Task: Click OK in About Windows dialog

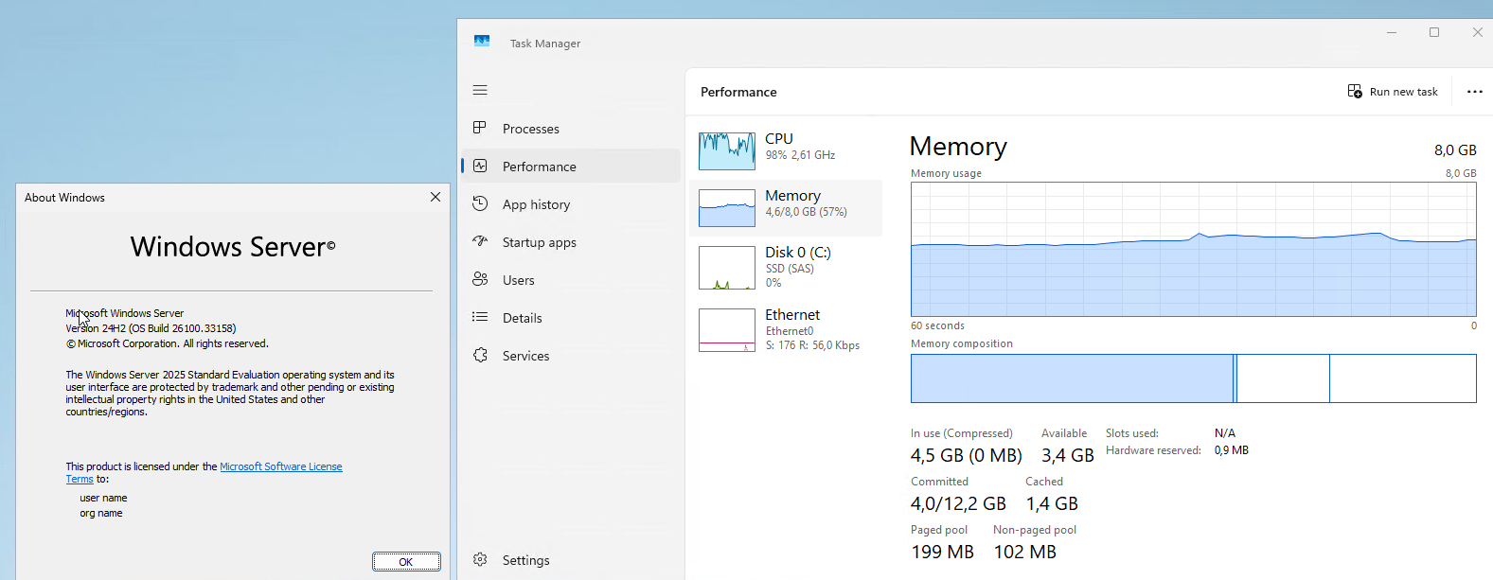Action: pos(406,561)
